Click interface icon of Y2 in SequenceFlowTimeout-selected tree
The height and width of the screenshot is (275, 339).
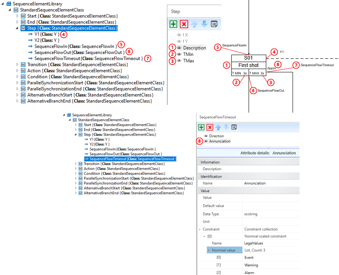[x=86, y=144]
